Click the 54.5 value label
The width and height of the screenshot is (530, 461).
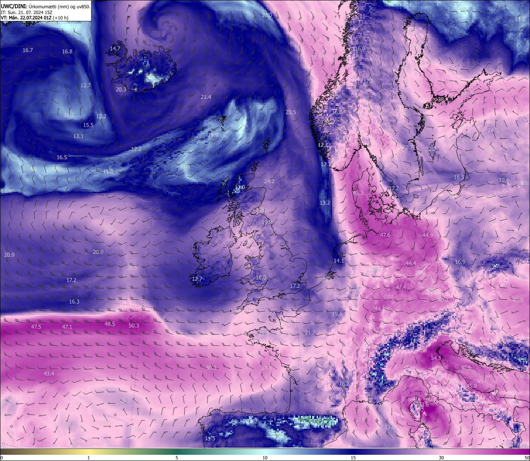436,358
